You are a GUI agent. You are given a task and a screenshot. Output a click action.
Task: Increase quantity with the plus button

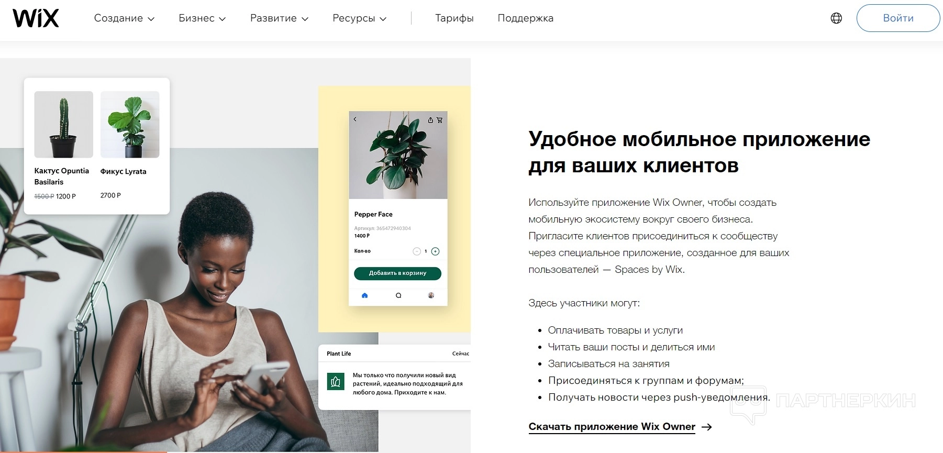(435, 251)
